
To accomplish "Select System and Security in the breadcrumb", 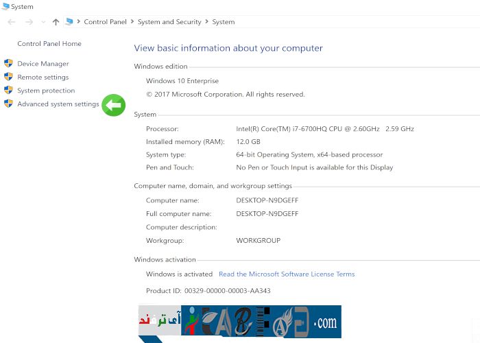I will 169,22.
